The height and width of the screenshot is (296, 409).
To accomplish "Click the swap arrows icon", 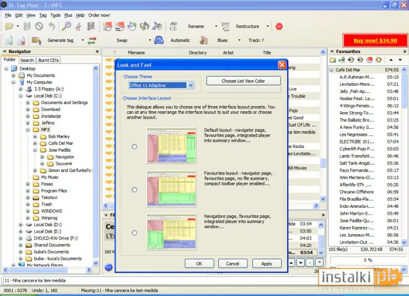I will point(92,40).
